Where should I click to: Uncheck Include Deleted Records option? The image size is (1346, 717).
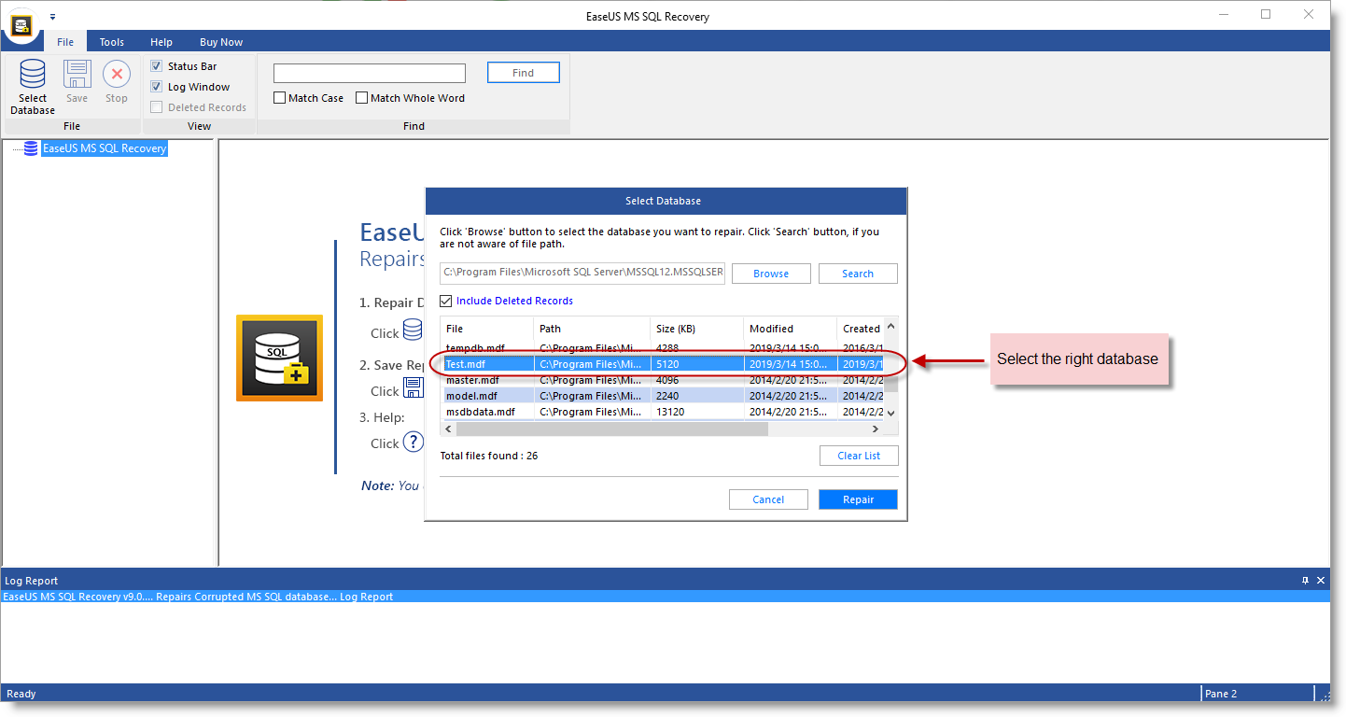pyautogui.click(x=446, y=301)
